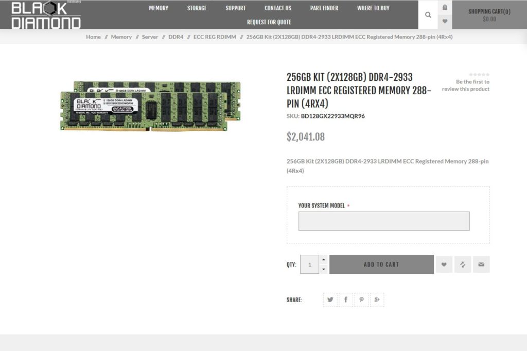
Task: Open the Storage menu
Action: tap(197, 8)
